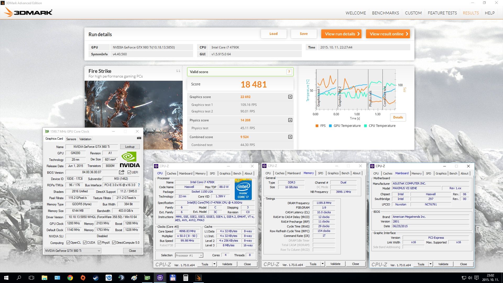Viewport: 503px width, 283px height.
Task: Collapse the Physics score section
Action: (x=290, y=120)
